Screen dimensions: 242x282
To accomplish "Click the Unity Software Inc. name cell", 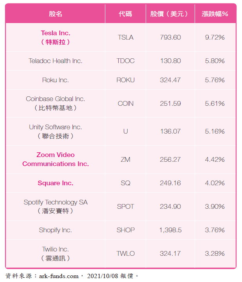I will tap(55, 132).
